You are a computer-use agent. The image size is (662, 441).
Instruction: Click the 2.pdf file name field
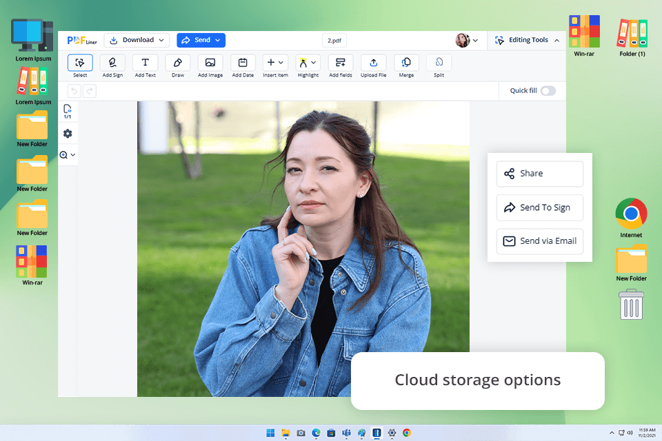pos(334,41)
